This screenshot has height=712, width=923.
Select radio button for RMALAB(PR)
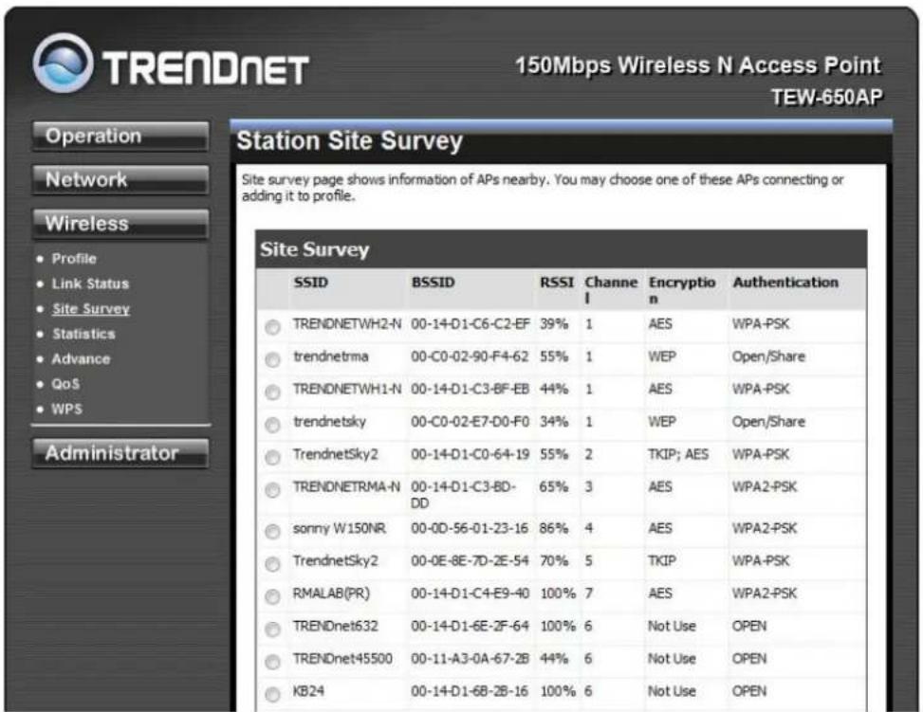tap(272, 596)
